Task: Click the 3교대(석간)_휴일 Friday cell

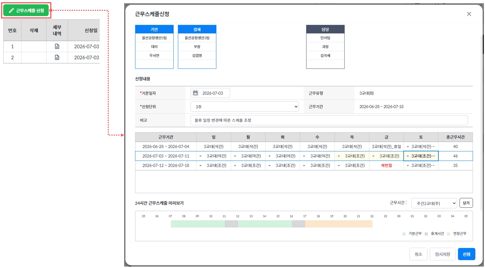Action: tap(386, 147)
